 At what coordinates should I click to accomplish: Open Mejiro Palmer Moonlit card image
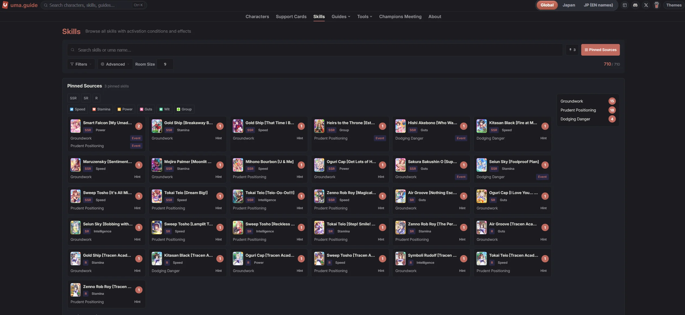(x=157, y=165)
